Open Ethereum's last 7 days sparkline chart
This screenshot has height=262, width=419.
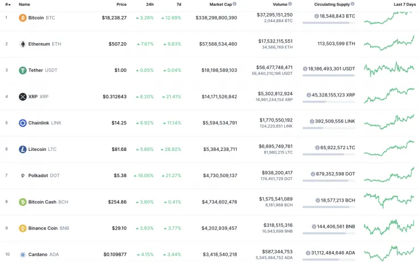pos(389,43)
